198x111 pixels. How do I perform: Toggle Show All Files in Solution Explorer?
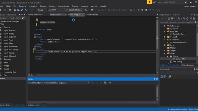[194, 18]
